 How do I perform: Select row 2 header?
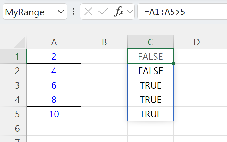(x=13, y=71)
